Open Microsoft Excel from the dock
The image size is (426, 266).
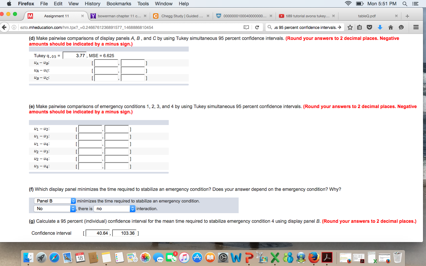(x=275, y=257)
